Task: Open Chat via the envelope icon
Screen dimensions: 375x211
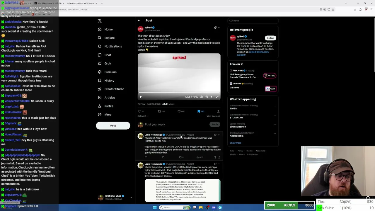Action: point(100,55)
